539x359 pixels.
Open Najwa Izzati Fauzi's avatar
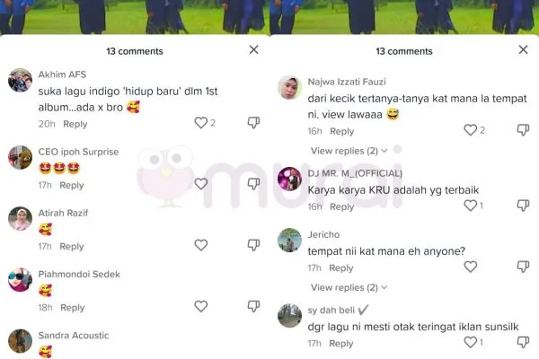pos(289,87)
